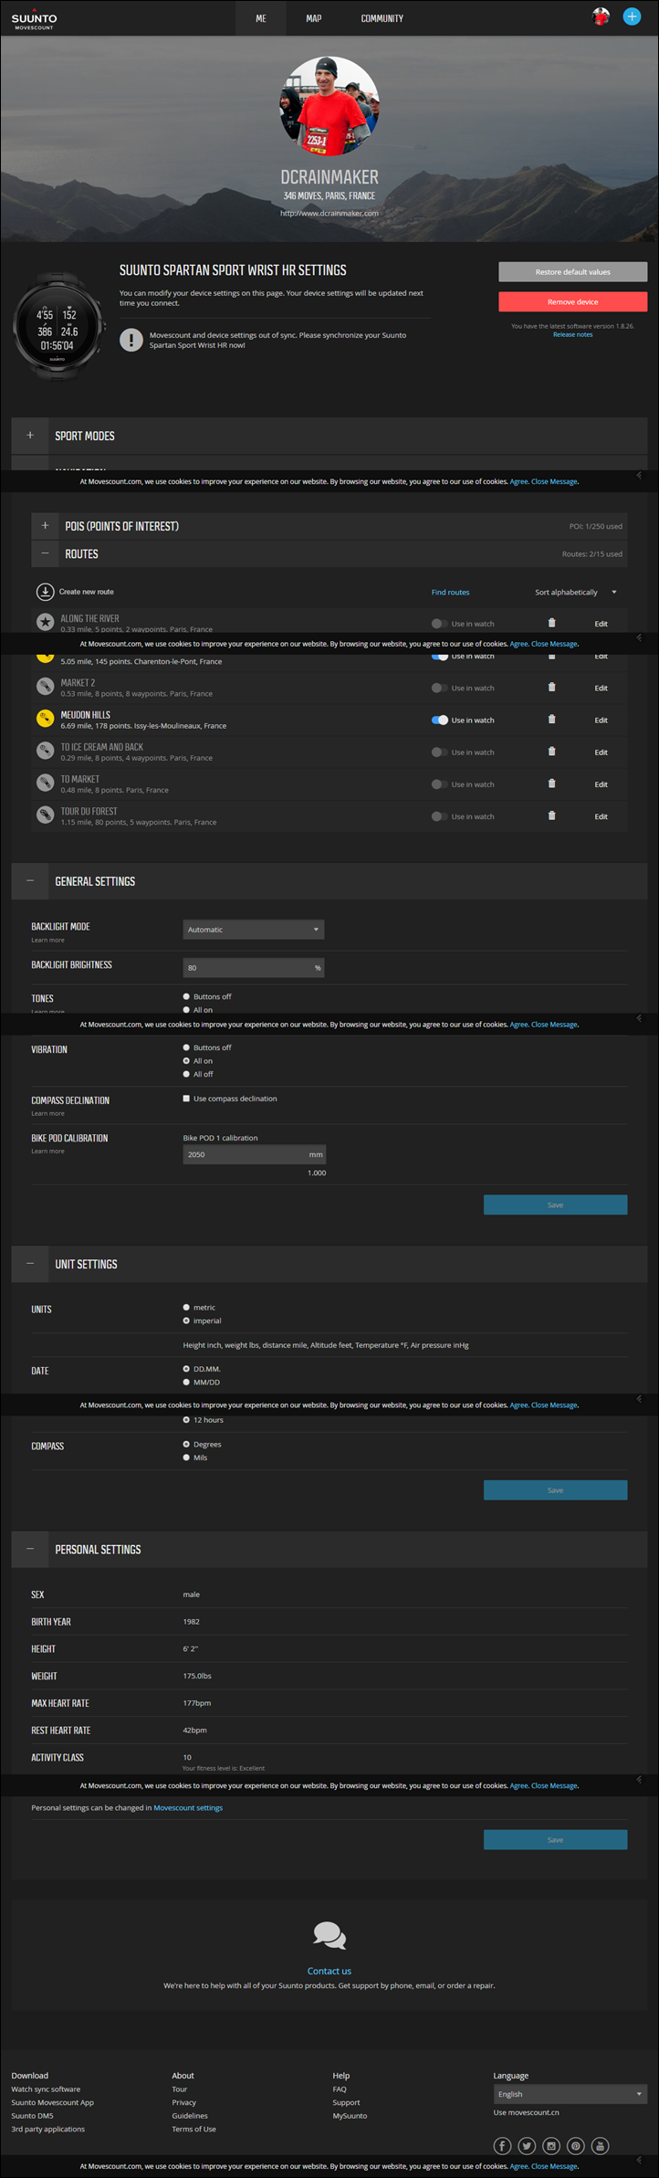
Task: Open Watch sync software footer link
Action: pos(46,2089)
